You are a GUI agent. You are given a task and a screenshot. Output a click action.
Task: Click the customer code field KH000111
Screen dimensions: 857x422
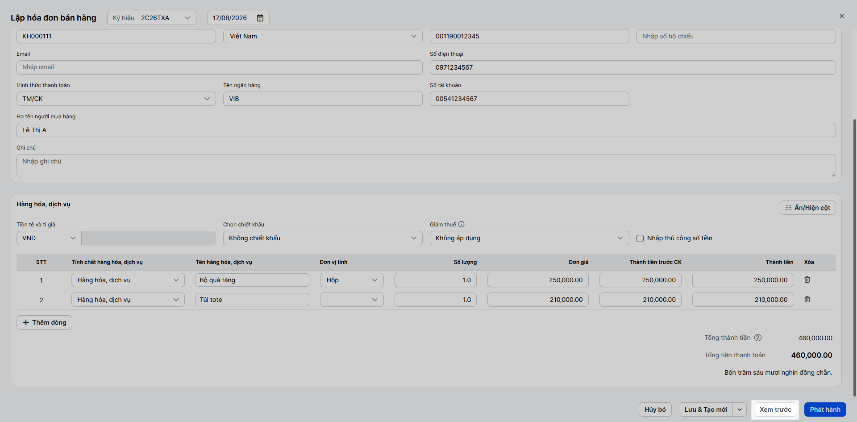[116, 36]
